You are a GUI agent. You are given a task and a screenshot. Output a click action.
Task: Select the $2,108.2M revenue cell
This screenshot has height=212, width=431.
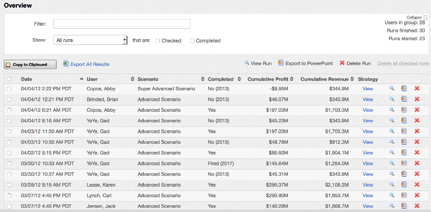point(337,185)
